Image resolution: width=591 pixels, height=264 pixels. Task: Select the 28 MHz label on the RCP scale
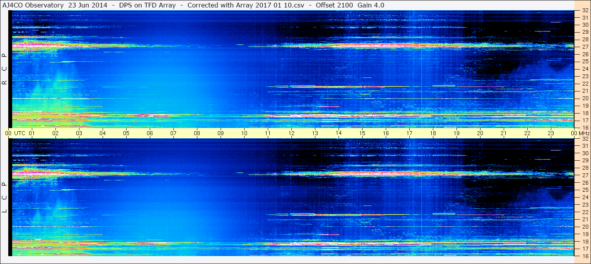tap(585, 39)
